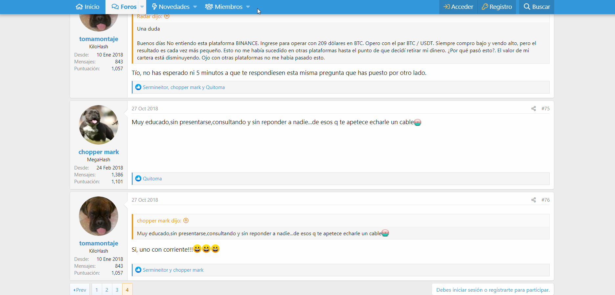Expand the Foros dropdown arrow
Image resolution: width=615 pixels, height=295 pixels.
click(x=142, y=7)
